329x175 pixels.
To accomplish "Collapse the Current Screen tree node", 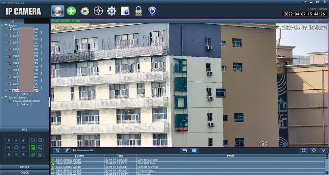I will tap(2, 98).
